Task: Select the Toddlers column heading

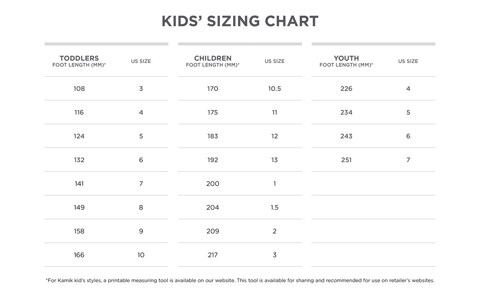Action: [x=79, y=58]
